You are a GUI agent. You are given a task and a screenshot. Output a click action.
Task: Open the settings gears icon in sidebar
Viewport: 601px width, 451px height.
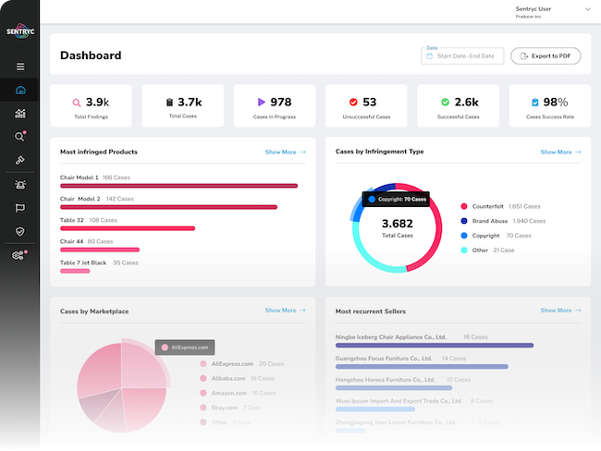point(20,255)
